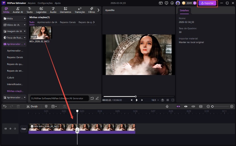Enter fullscreen preview
This screenshot has height=146, width=236.
click(173, 100)
